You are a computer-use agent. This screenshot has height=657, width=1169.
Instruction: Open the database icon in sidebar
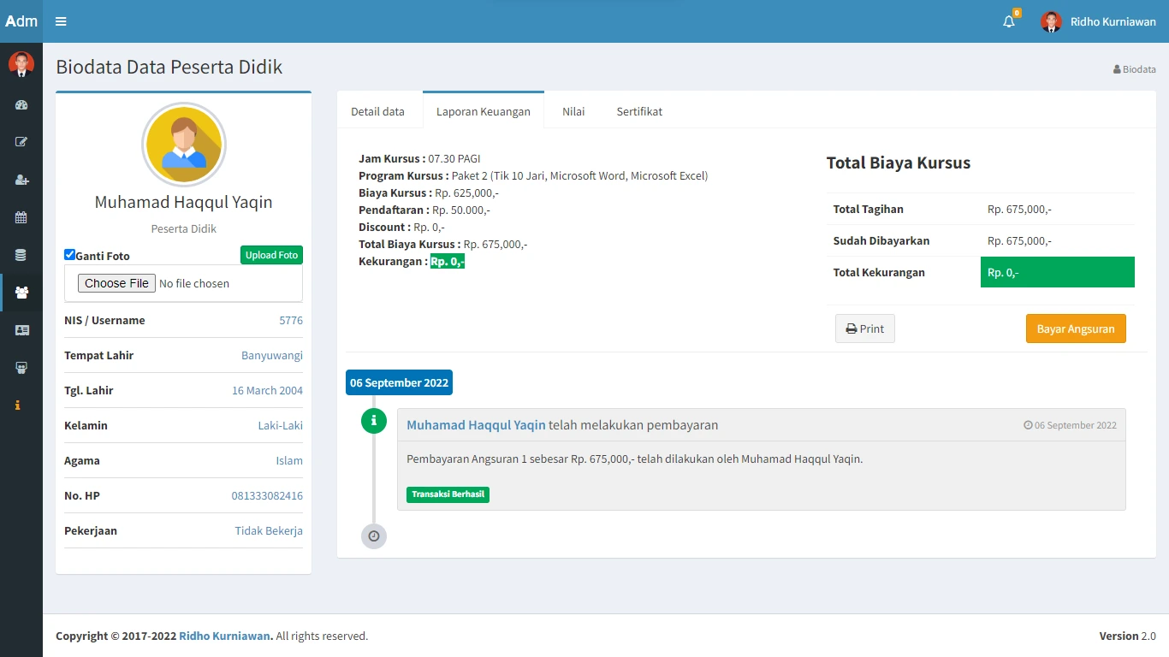coord(21,255)
